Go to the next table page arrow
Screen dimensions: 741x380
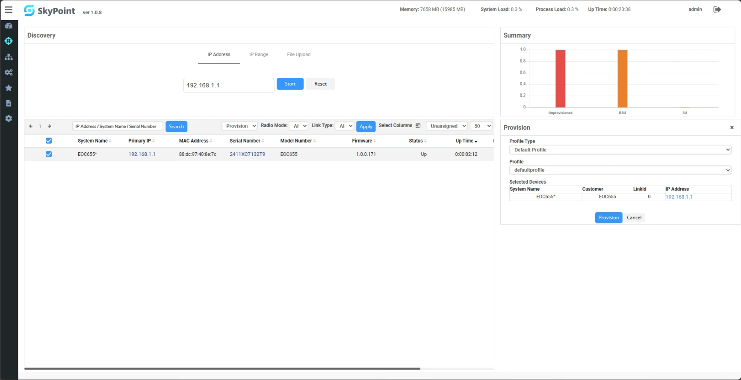point(49,126)
